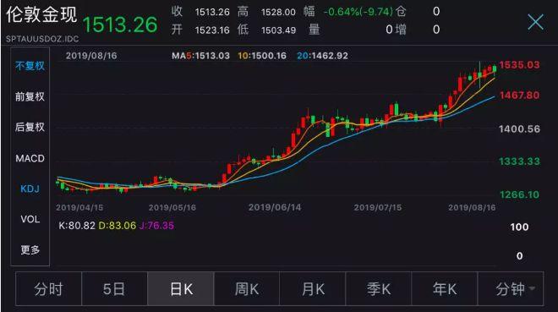Switch to 日K tab
The image size is (558, 312).
pos(181,289)
